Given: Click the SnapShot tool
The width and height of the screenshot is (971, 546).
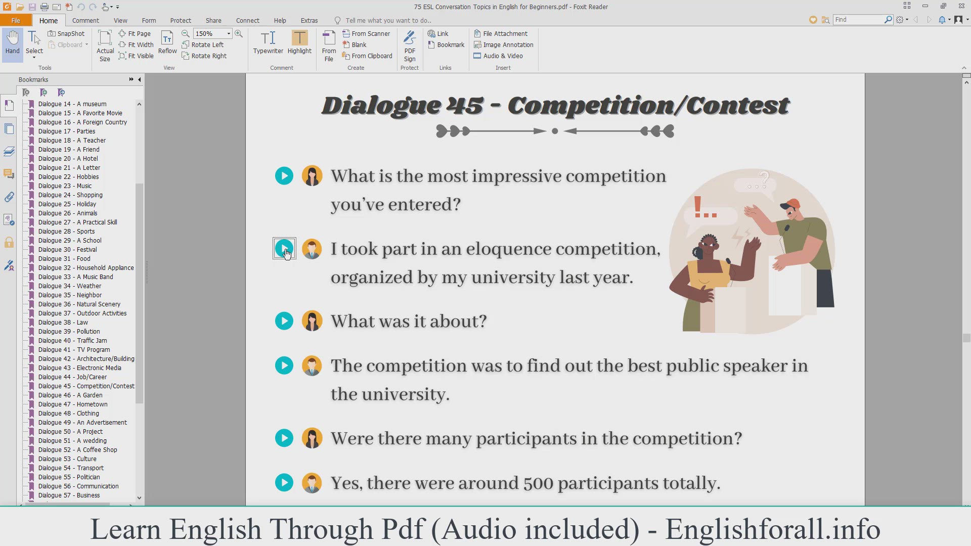Looking at the screenshot, I should pyautogui.click(x=66, y=33).
